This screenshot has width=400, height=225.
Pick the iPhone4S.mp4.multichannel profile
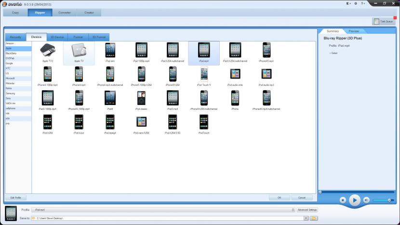(x=267, y=100)
